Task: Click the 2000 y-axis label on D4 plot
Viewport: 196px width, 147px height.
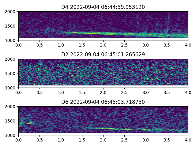Action: click(11, 12)
